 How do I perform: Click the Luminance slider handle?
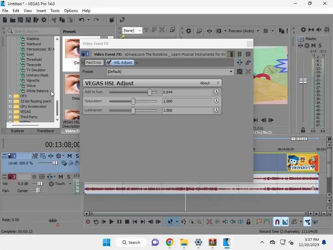click(133, 110)
